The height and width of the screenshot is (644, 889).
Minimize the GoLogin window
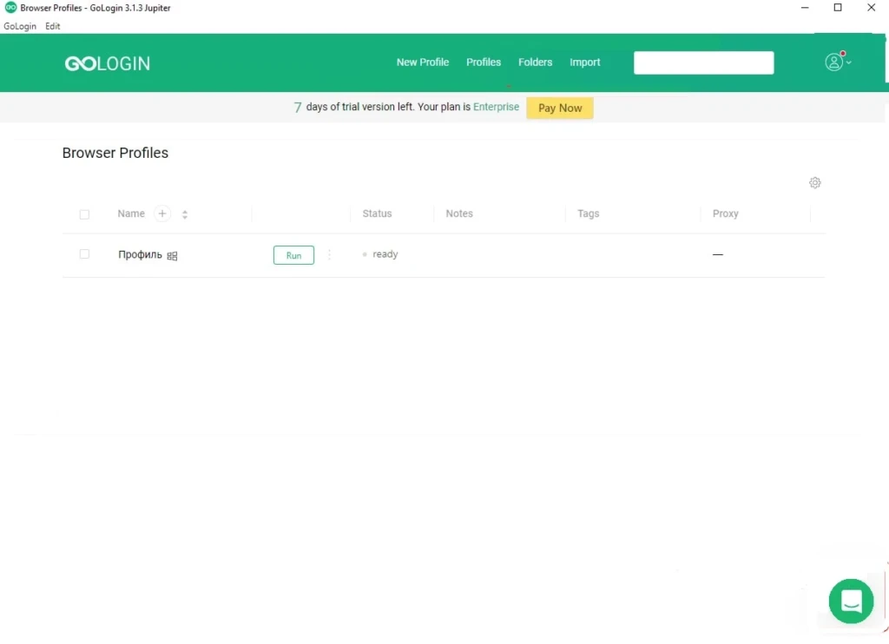click(805, 7)
